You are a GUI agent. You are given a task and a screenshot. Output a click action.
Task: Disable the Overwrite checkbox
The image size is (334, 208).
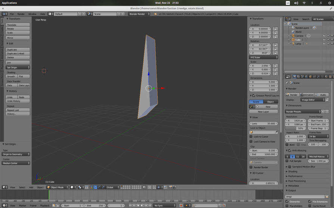click(287, 202)
